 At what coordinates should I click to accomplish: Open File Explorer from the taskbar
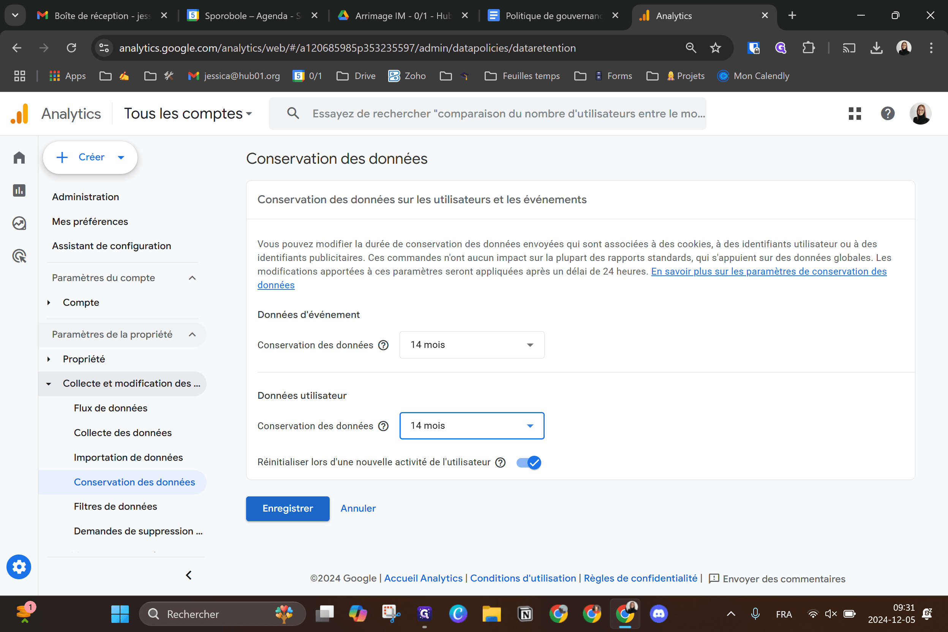491,614
